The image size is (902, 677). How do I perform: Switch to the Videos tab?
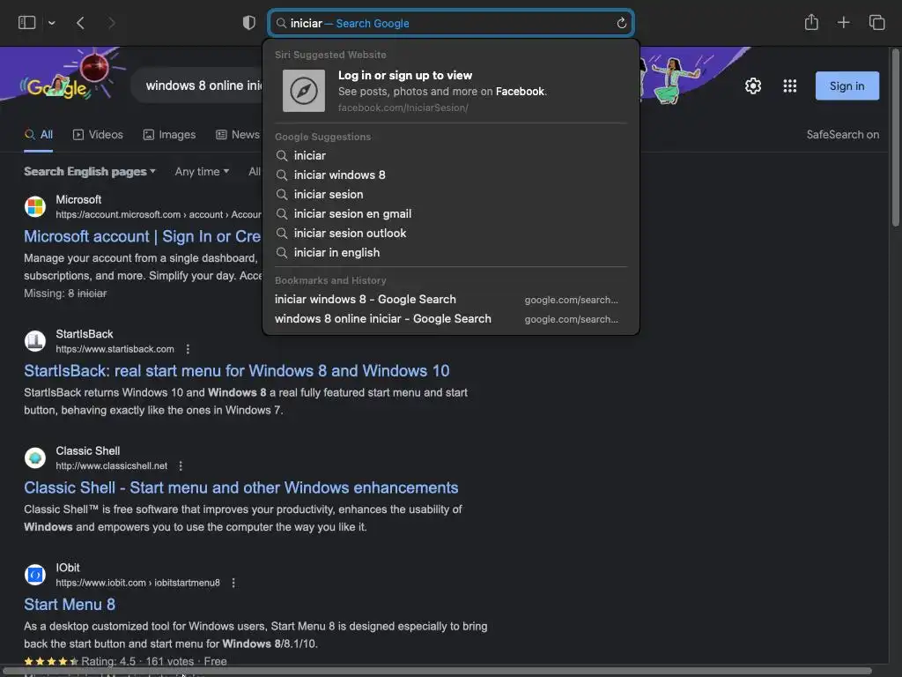(98, 135)
